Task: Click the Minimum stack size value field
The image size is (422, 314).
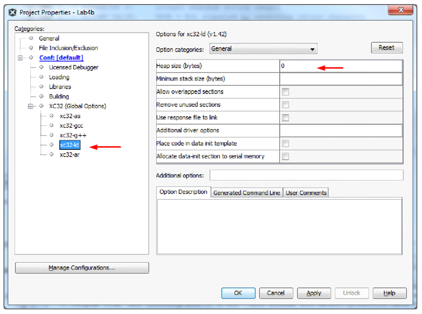Action: [341, 79]
